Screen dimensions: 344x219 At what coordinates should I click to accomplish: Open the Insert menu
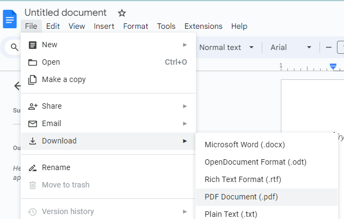[104, 26]
